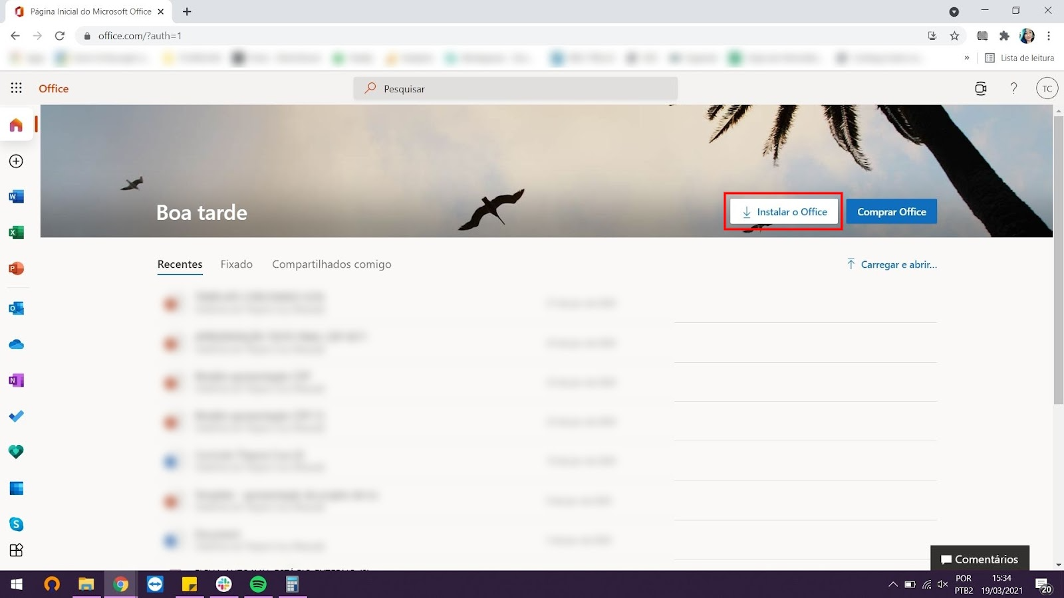Click Carregar e abrir link
This screenshot has height=598, width=1064.
[x=892, y=264]
